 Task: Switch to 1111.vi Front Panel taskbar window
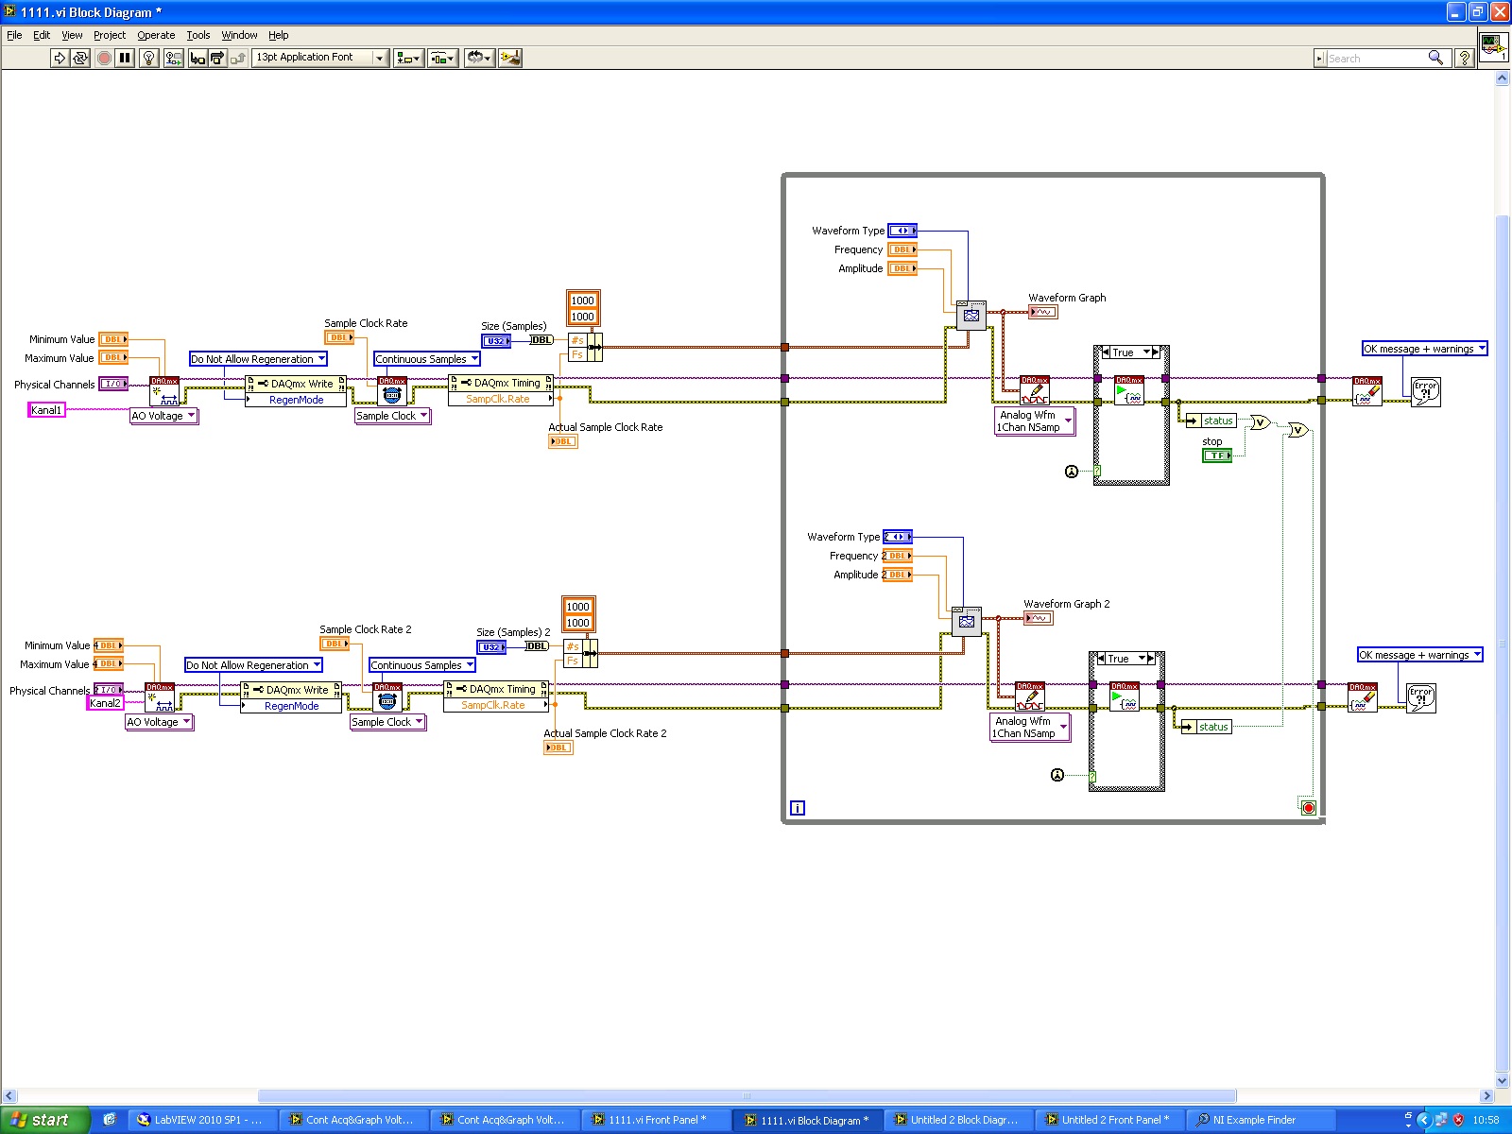click(656, 1120)
